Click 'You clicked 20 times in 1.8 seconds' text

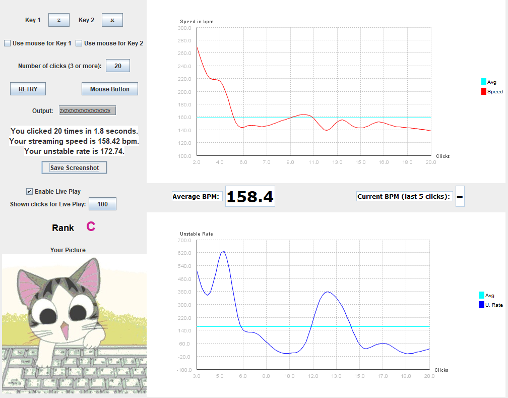coord(74,131)
